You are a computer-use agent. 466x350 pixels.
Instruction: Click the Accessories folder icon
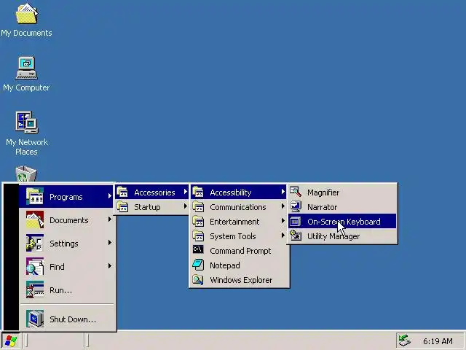[122, 192]
